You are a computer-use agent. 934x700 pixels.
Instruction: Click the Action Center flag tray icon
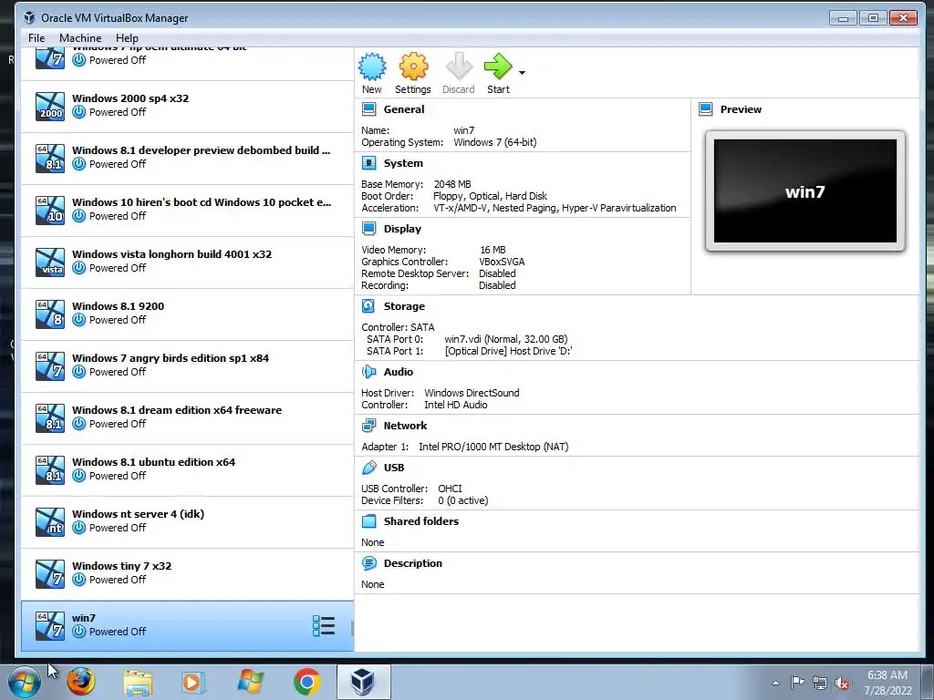click(x=797, y=682)
